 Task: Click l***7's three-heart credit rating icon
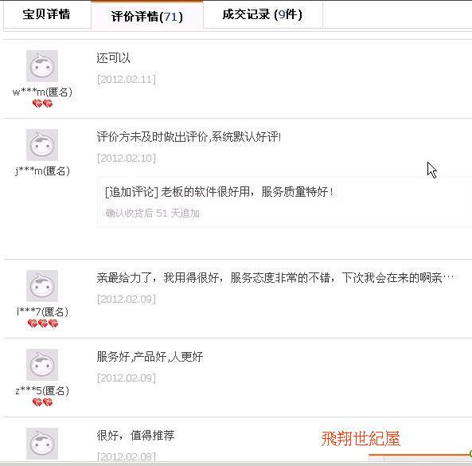click(x=42, y=323)
